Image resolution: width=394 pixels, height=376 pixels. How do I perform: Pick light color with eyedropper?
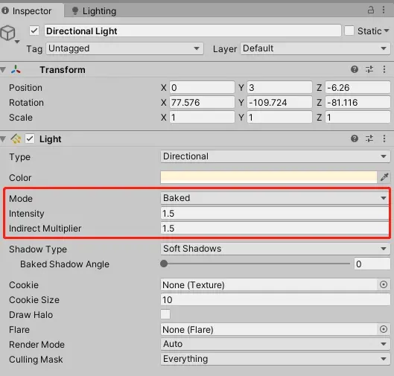384,177
